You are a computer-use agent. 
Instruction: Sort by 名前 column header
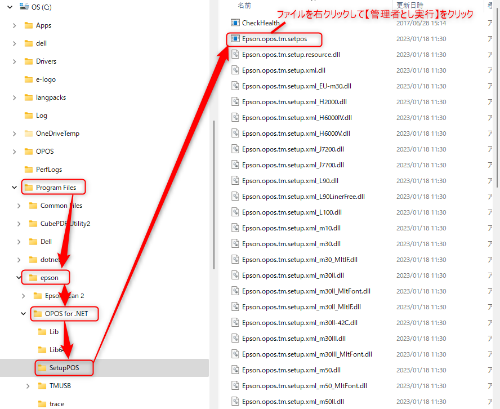(x=244, y=5)
